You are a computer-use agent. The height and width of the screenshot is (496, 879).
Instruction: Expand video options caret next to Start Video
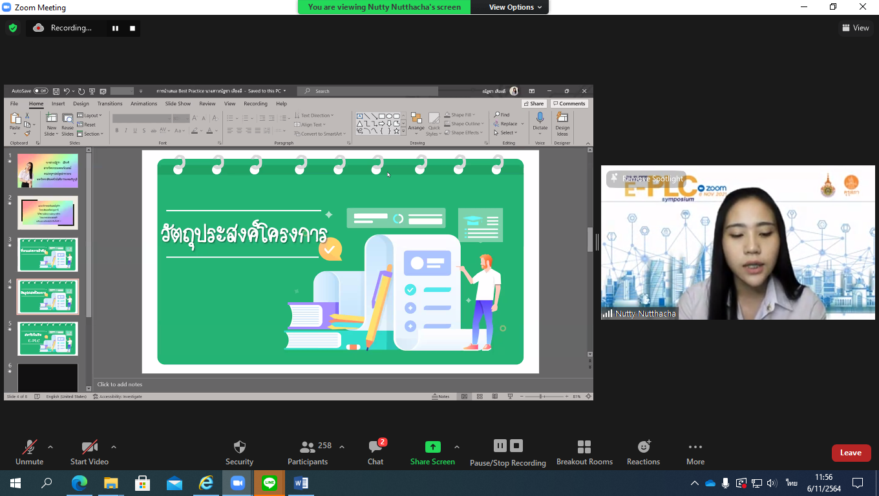click(x=114, y=447)
